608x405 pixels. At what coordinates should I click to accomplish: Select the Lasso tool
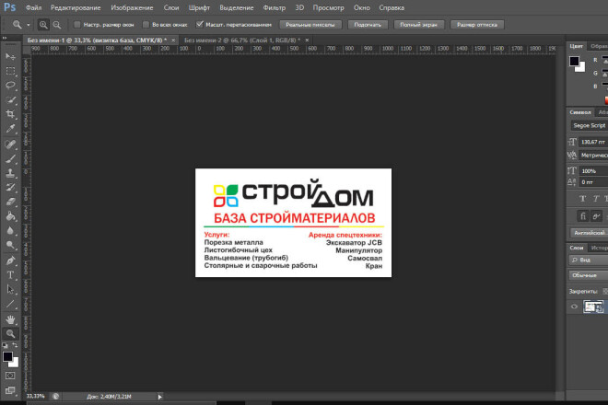[x=10, y=86]
